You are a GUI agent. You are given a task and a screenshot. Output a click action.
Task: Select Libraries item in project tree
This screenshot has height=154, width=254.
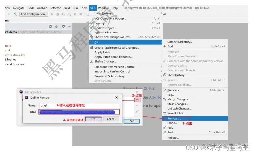[x=10, y=59]
